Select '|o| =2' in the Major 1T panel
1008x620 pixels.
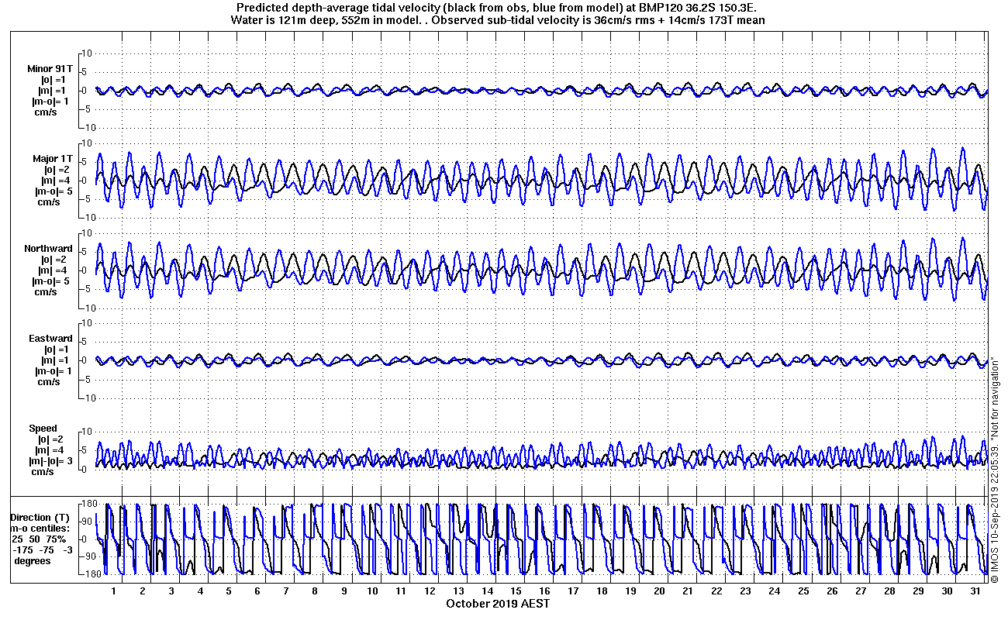coord(57,170)
